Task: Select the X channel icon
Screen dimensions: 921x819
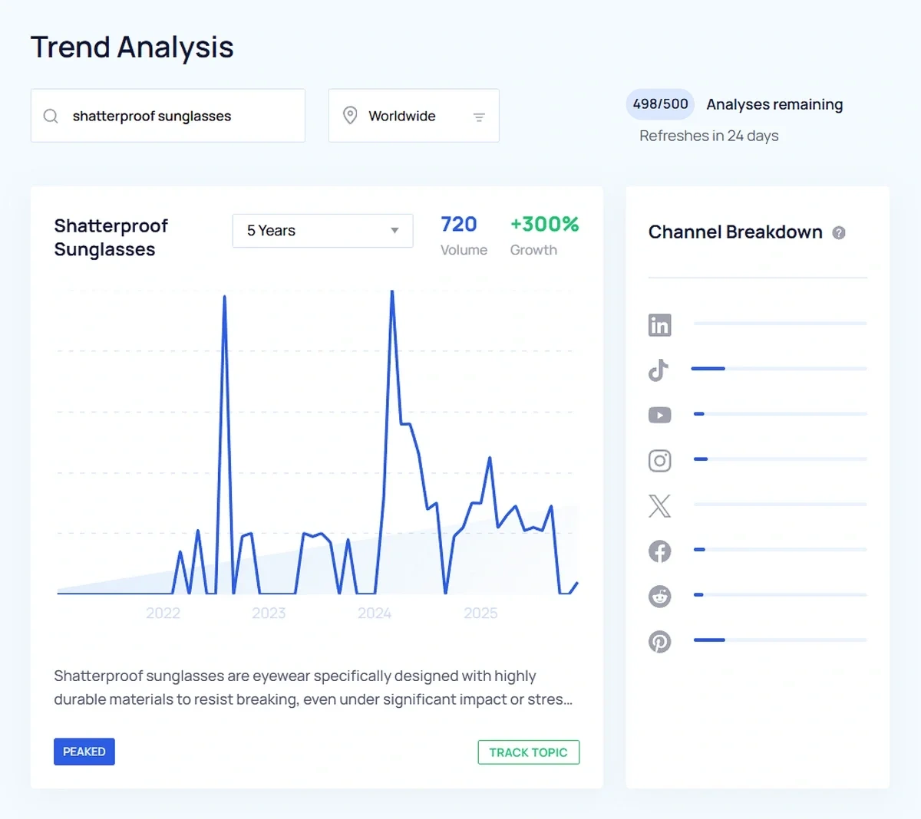Action: tap(659, 505)
